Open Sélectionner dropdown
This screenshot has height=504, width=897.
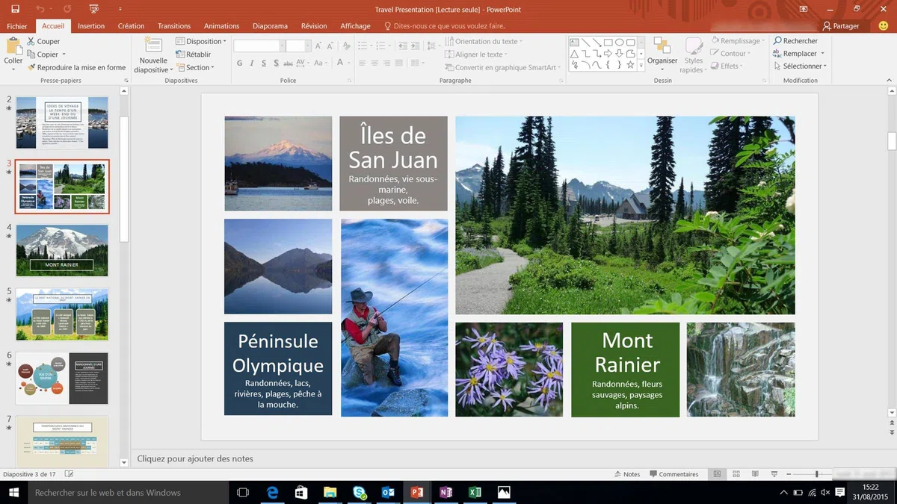(x=801, y=66)
